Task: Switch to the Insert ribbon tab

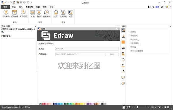Action: (20, 7)
